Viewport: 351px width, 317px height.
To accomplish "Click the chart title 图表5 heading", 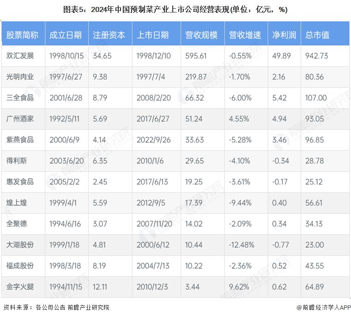I will point(175,10).
